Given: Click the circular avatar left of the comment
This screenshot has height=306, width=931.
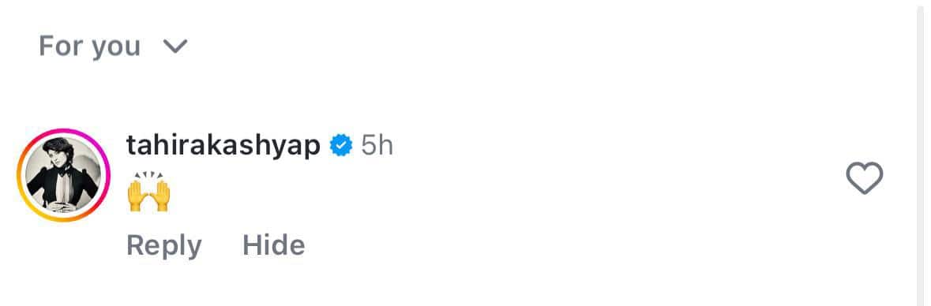Looking at the screenshot, I should point(63,176).
